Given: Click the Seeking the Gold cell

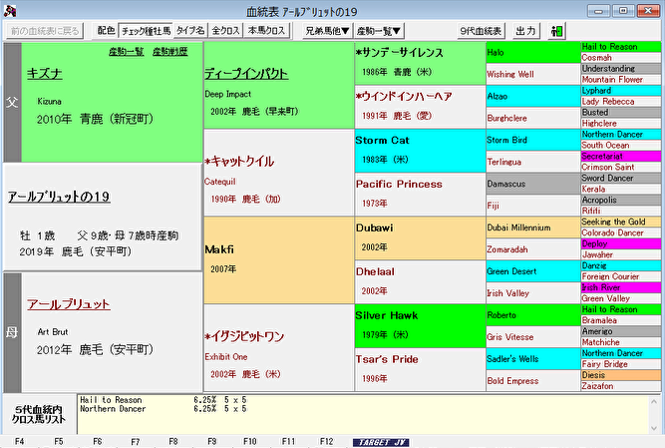Looking at the screenshot, I should pos(621,222).
